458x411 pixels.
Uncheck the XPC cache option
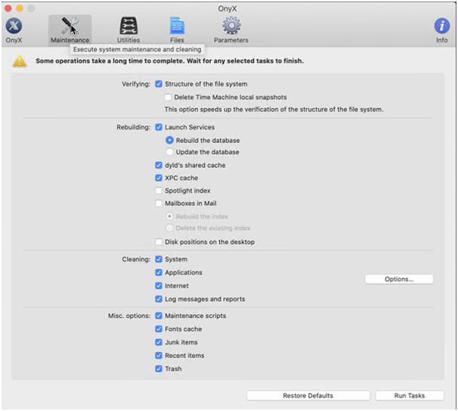[159, 178]
